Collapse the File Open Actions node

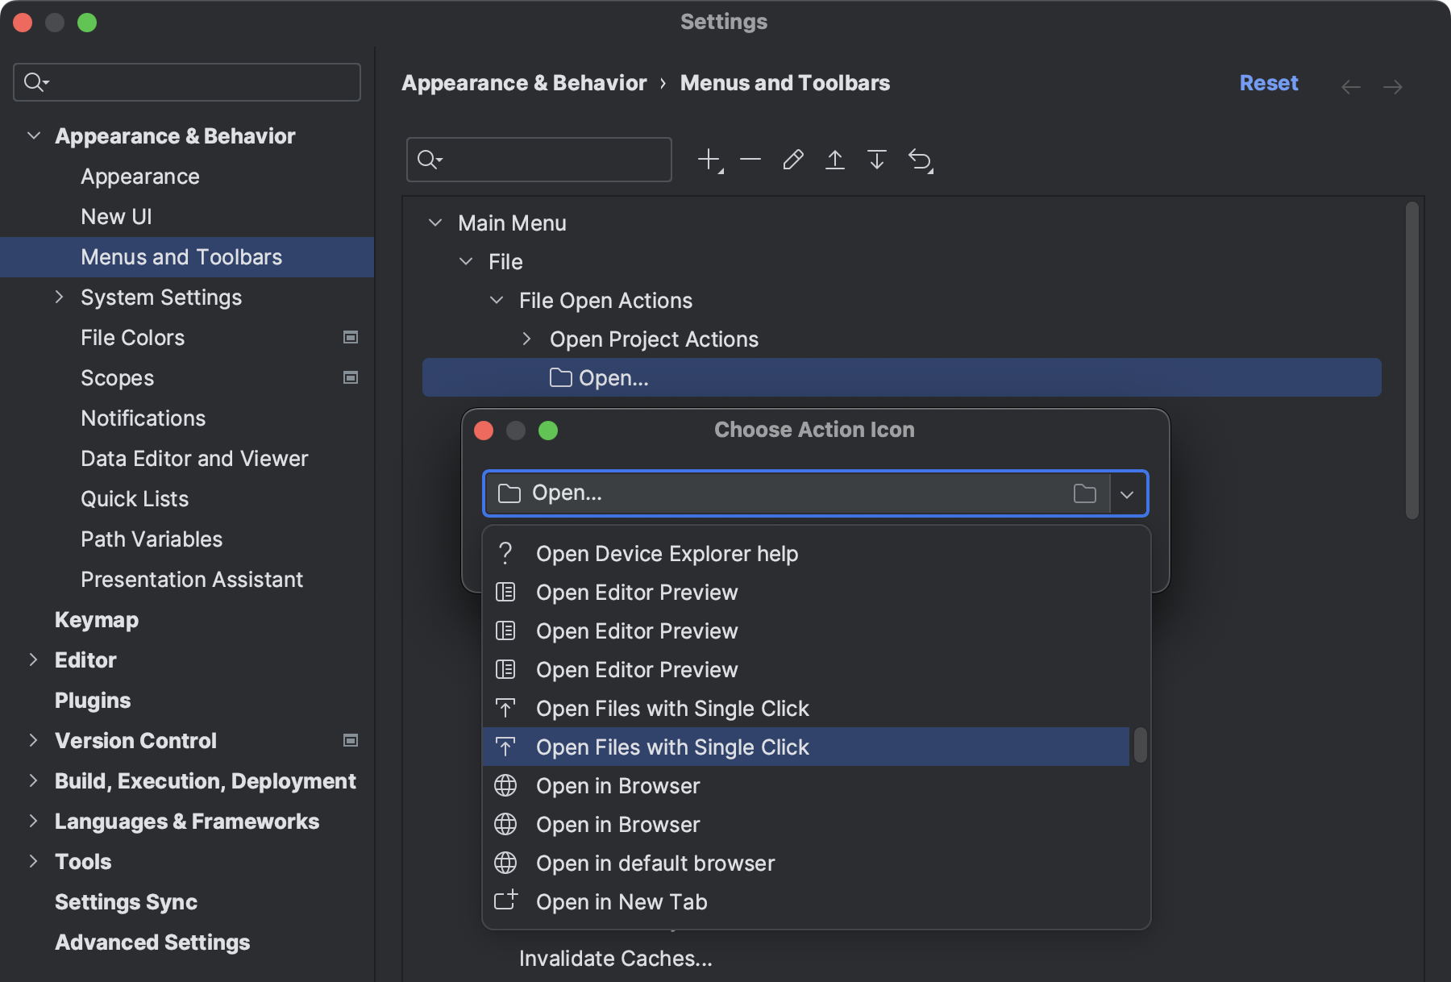pos(496,300)
